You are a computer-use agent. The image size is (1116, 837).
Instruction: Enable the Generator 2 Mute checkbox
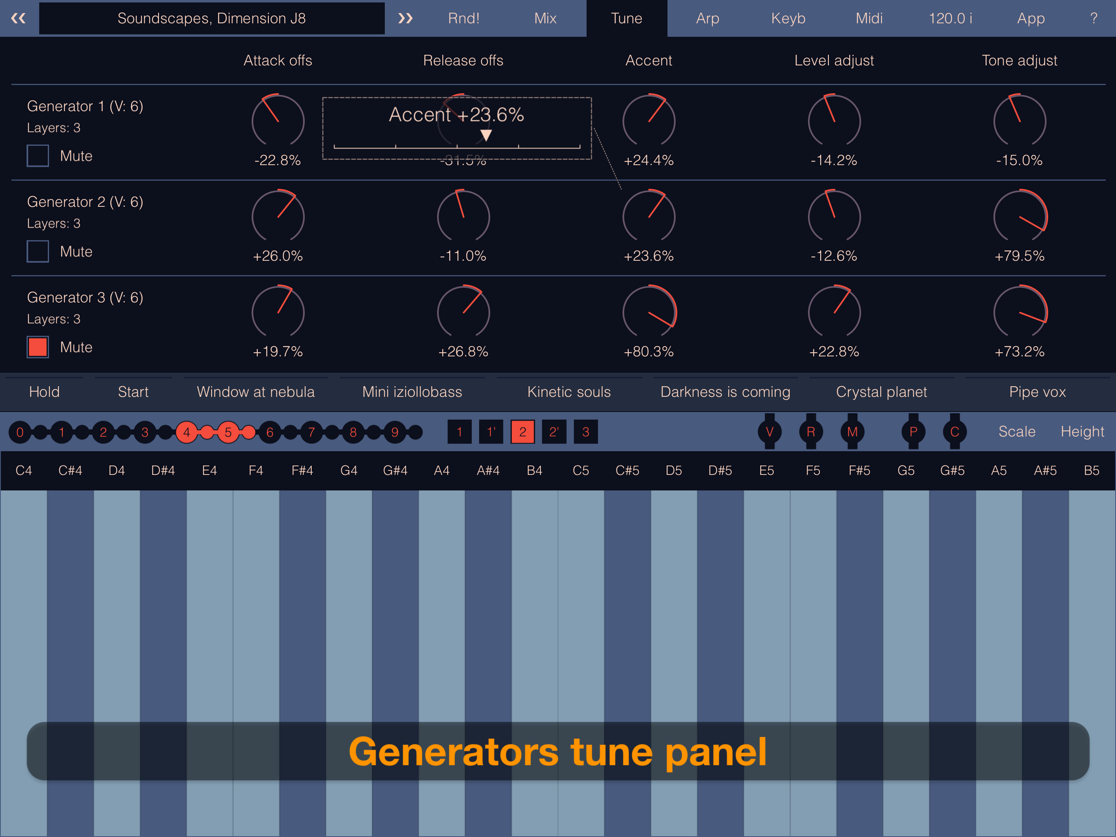38,251
